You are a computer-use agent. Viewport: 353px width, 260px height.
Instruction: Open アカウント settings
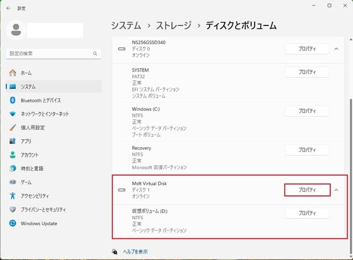(x=54, y=155)
